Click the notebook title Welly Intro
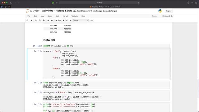This screenshot has width=199, height=112. [x=59, y=11]
